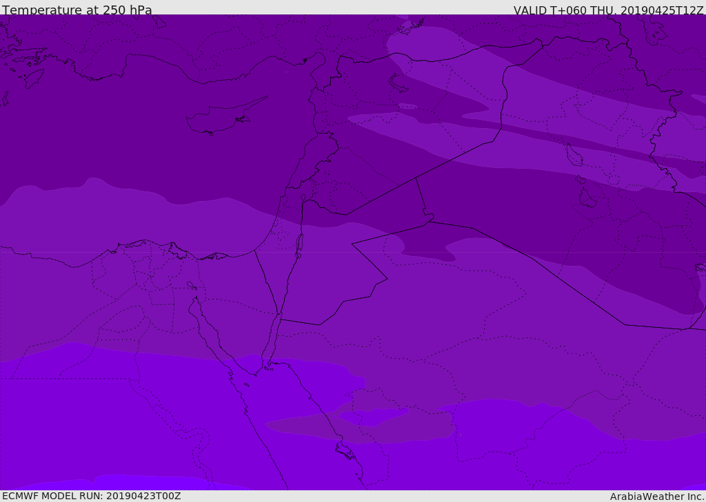The width and height of the screenshot is (706, 502).
Task: Open the ArabiaWeather Inc. credit text
Action: (657, 496)
